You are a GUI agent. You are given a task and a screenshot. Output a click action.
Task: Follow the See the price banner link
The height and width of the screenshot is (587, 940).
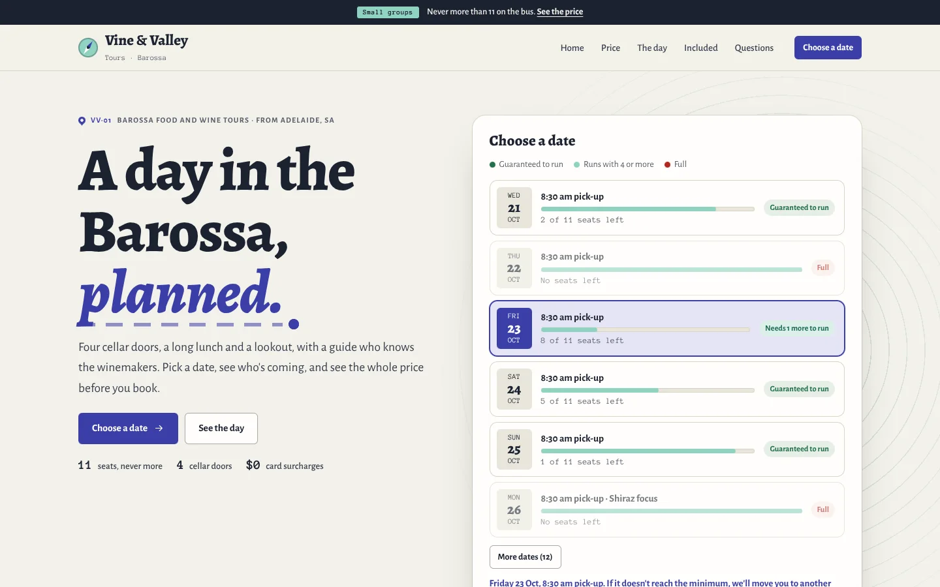click(x=560, y=12)
